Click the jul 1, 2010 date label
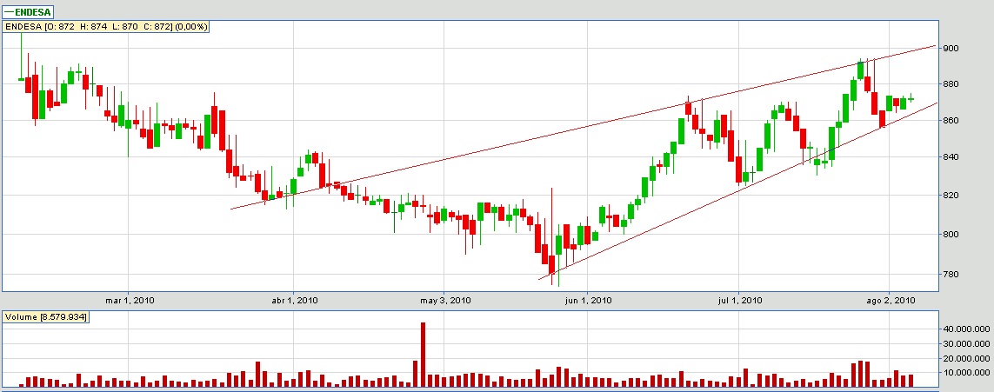 click(x=739, y=300)
